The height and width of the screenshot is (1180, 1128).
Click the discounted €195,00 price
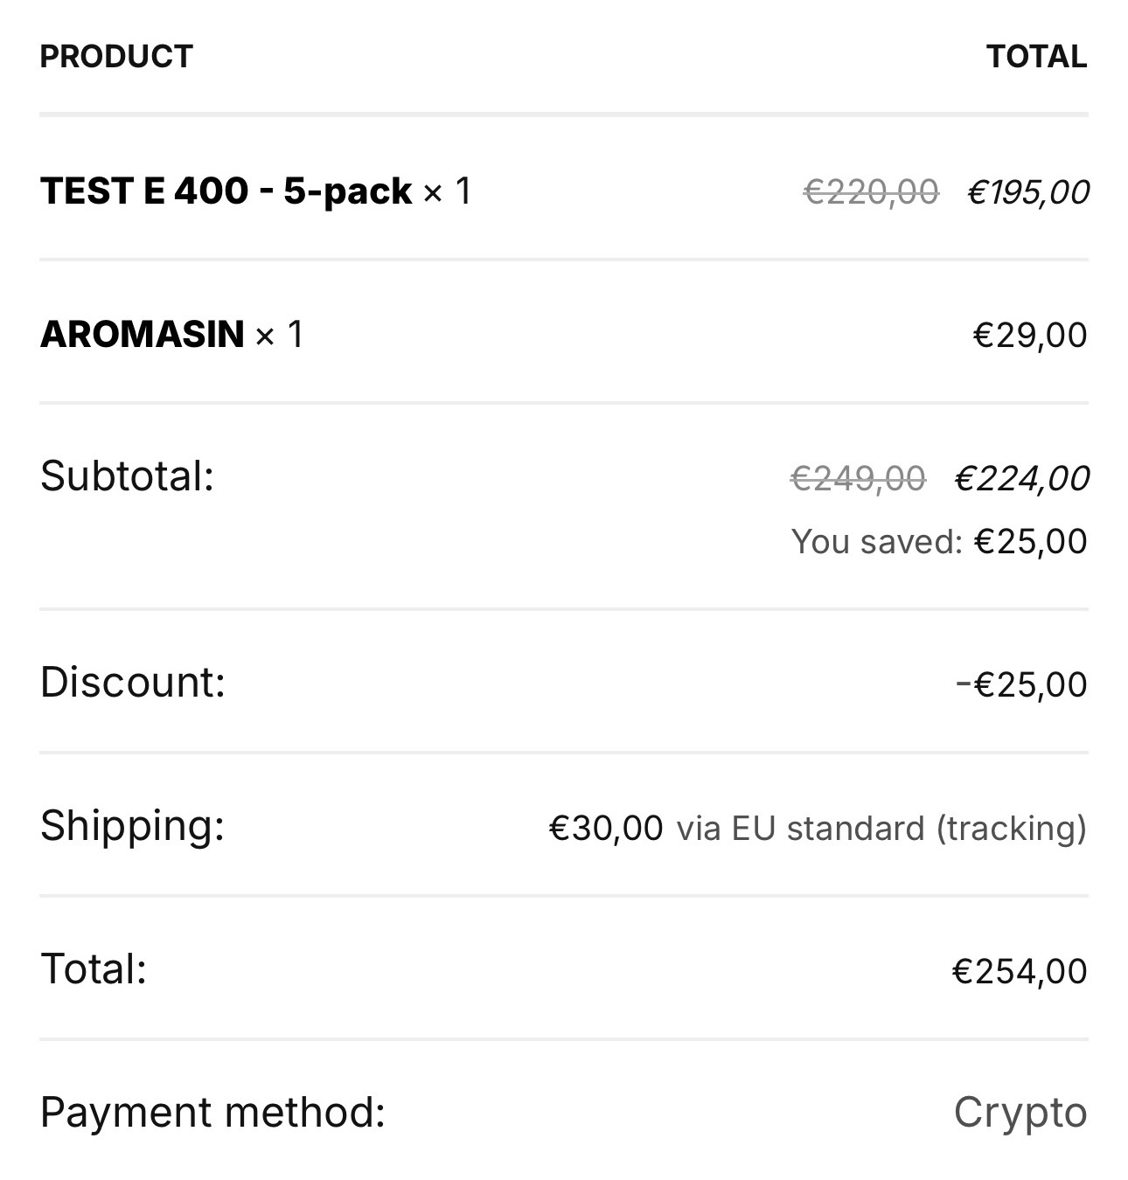click(1028, 191)
